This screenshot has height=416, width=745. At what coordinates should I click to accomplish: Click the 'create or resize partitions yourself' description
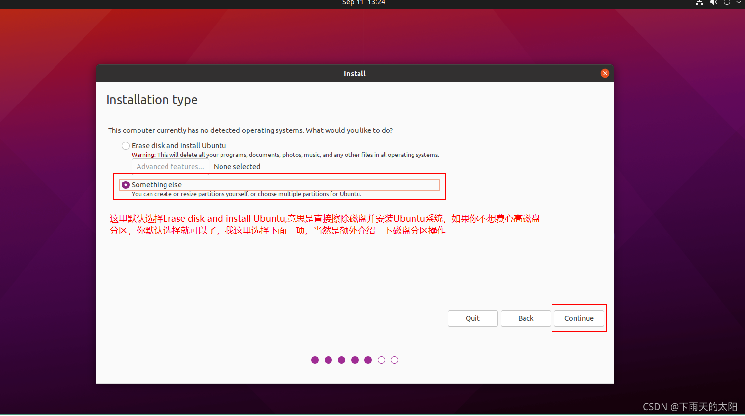247,194
